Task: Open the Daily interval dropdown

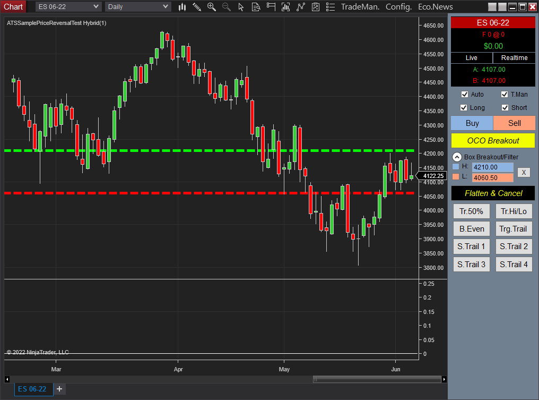Action: (x=138, y=7)
